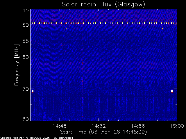The width and height of the screenshot is (186, 139).
Task: Click the 70 MHz frequency axis label
Action: [x=26, y=89]
